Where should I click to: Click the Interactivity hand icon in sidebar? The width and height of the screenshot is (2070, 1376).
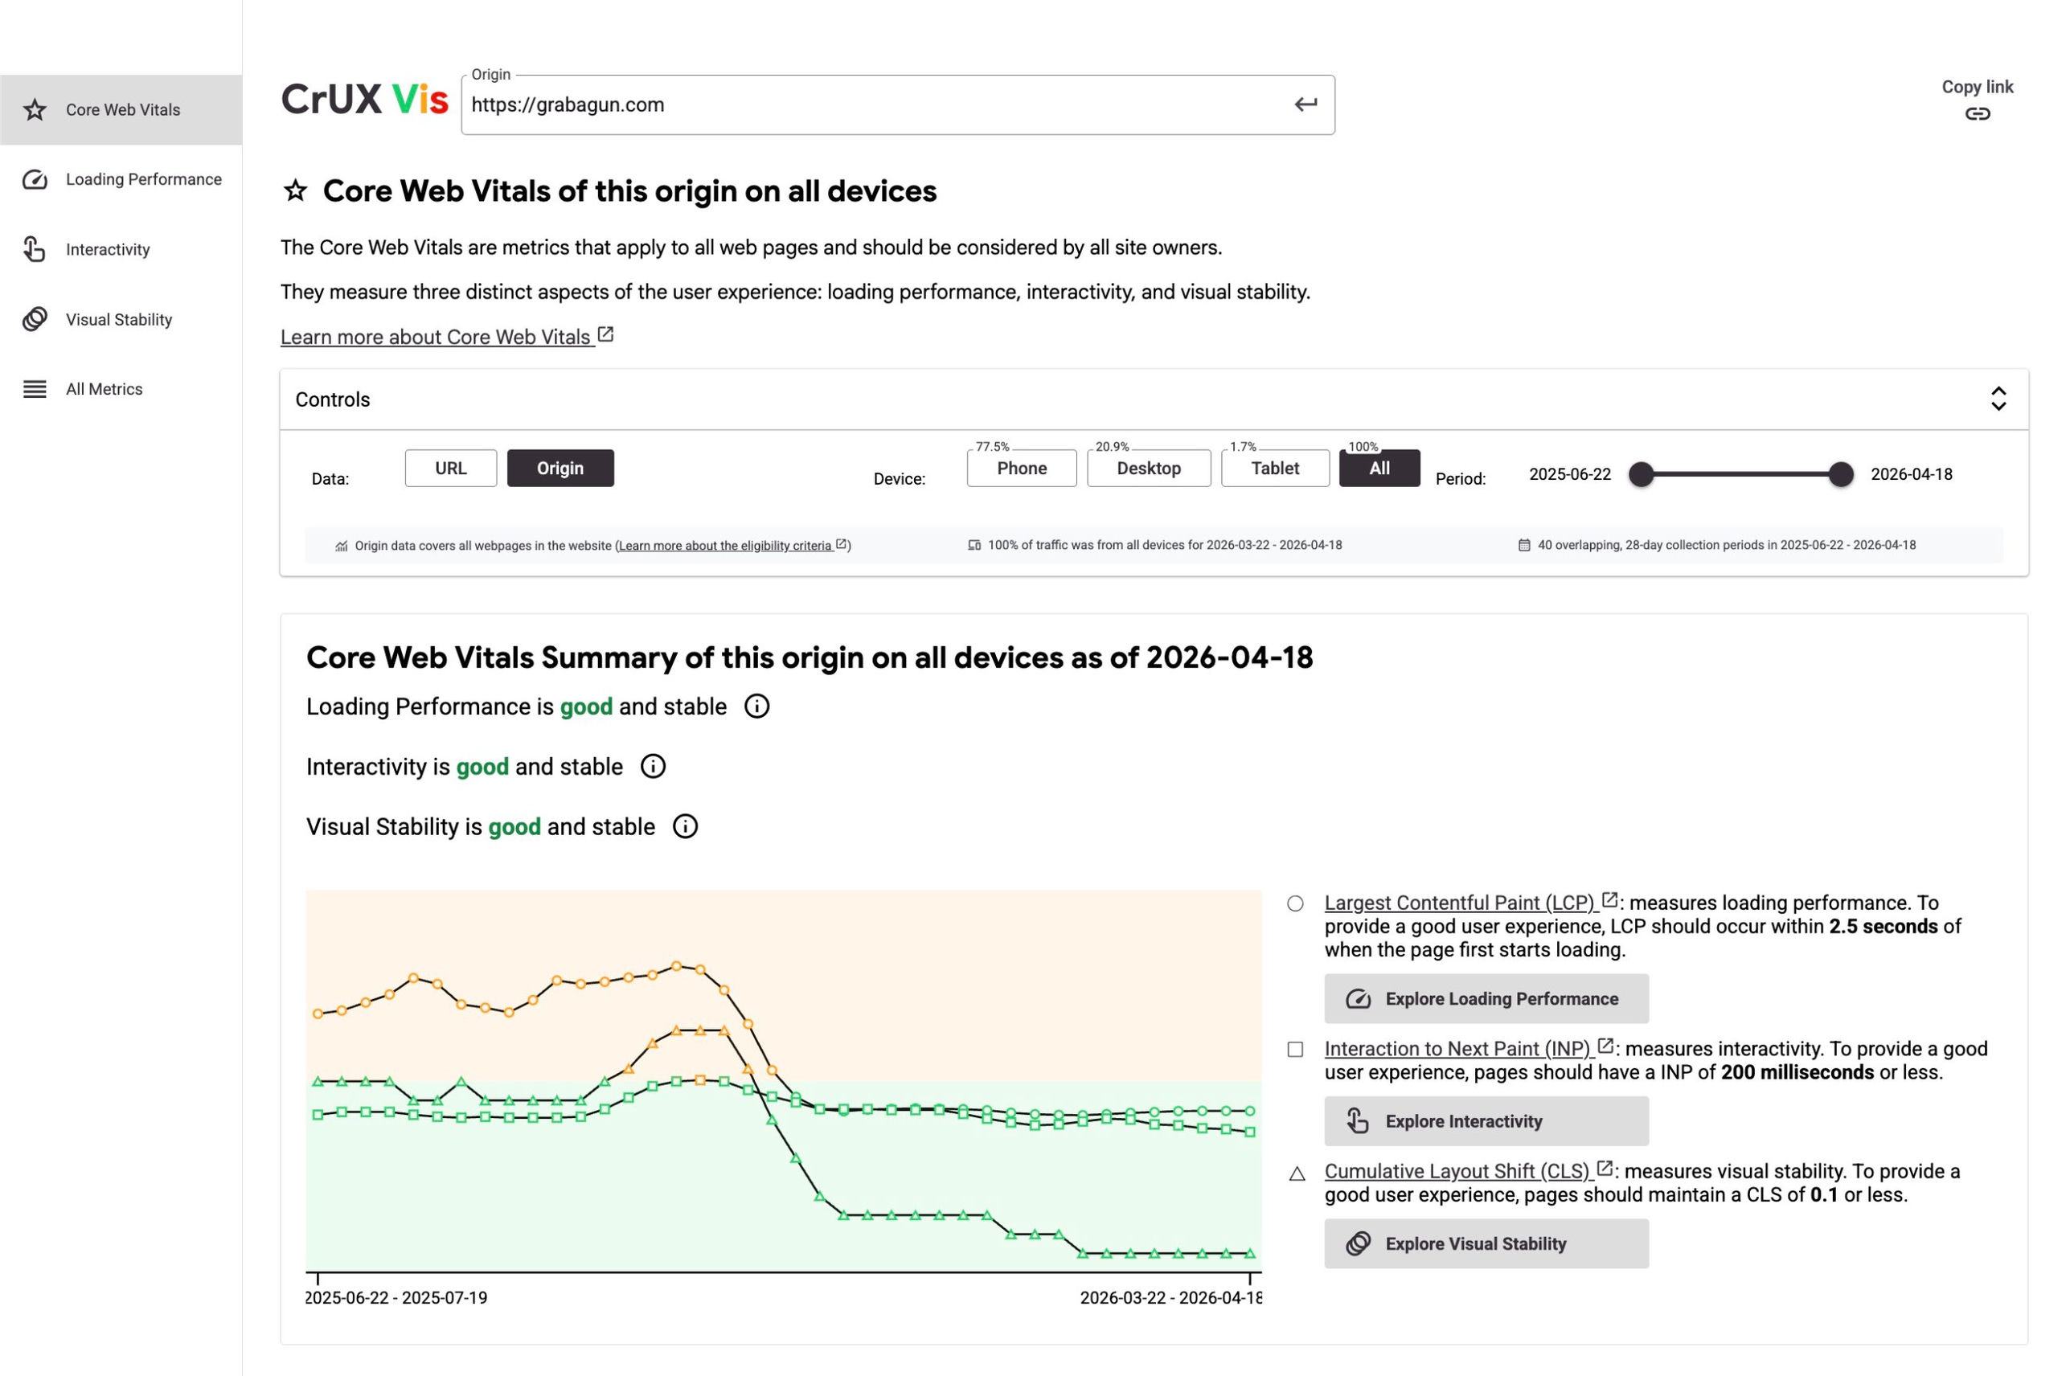pos(35,249)
